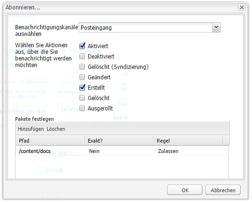
Task: Check the Geändert option
Action: (x=82, y=77)
